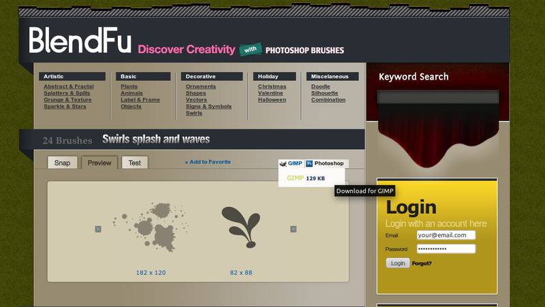The image size is (545, 307).
Task: Click the Swirls splash and waves title
Action: click(x=156, y=140)
